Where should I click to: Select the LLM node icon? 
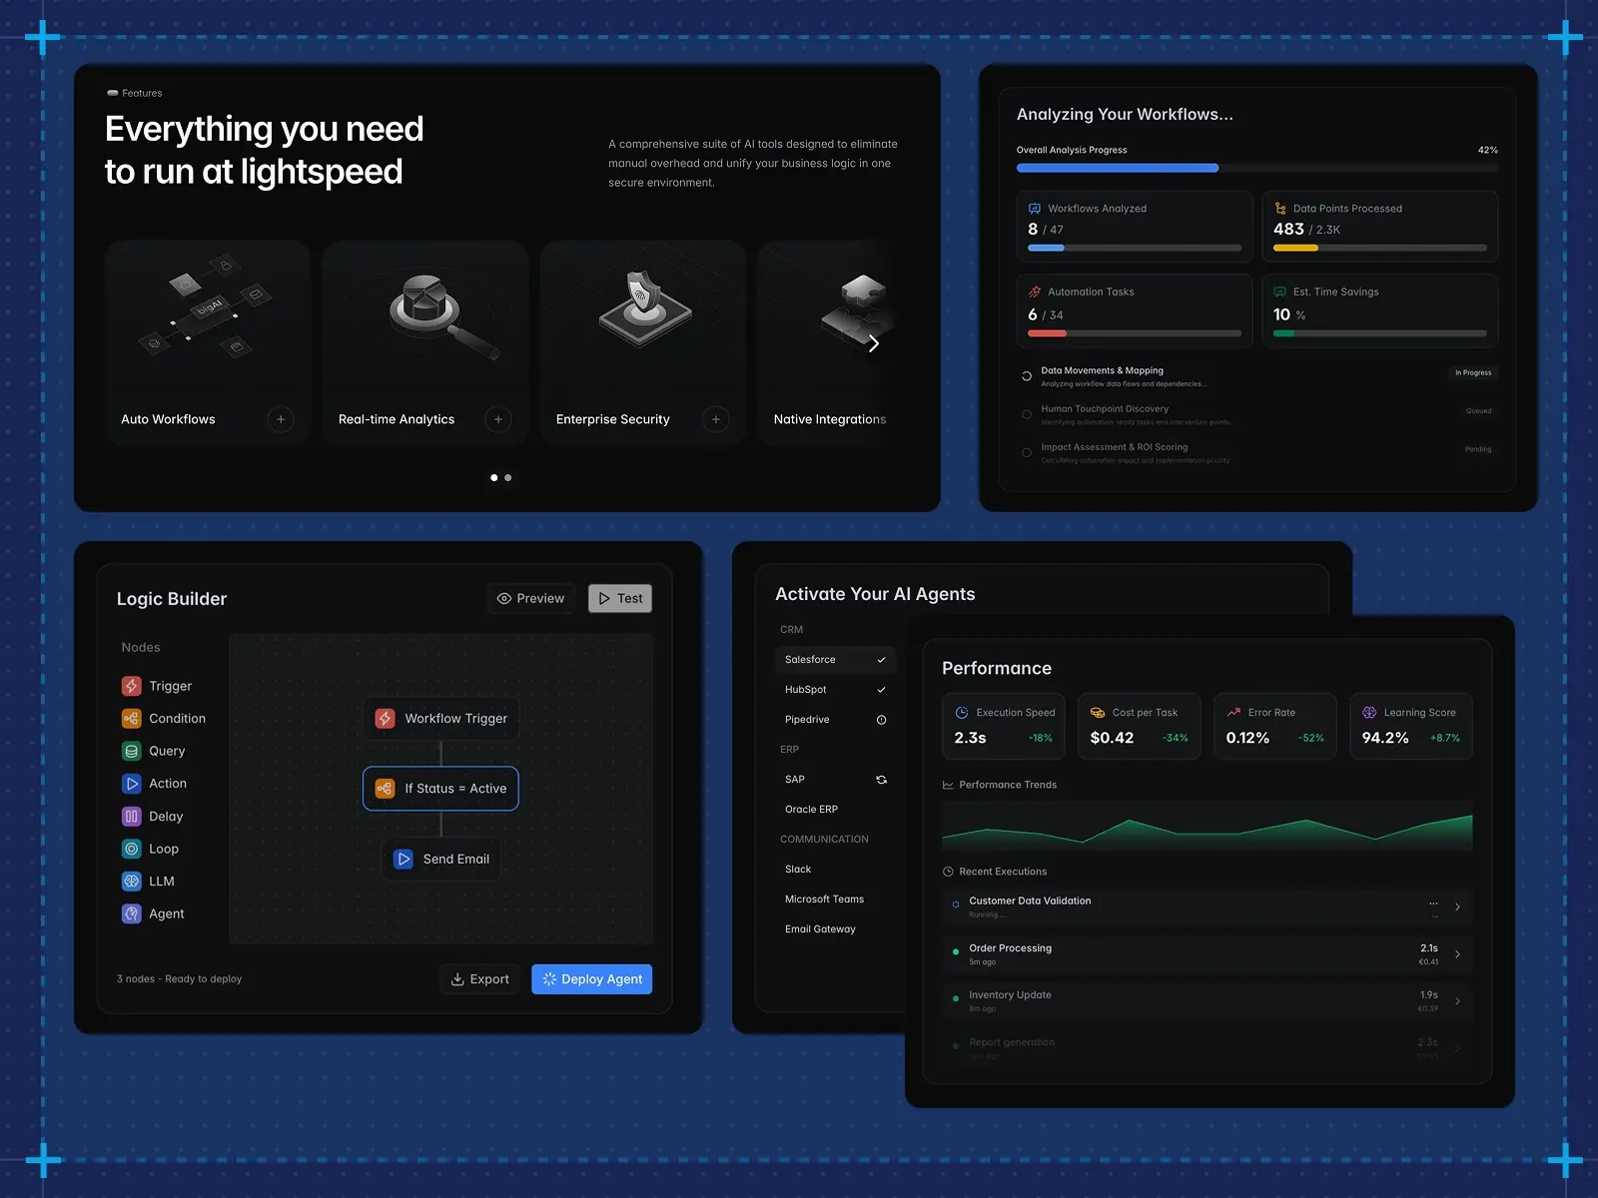pyautogui.click(x=132, y=882)
